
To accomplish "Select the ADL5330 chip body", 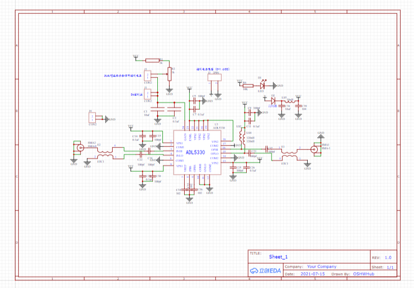I will [197, 152].
